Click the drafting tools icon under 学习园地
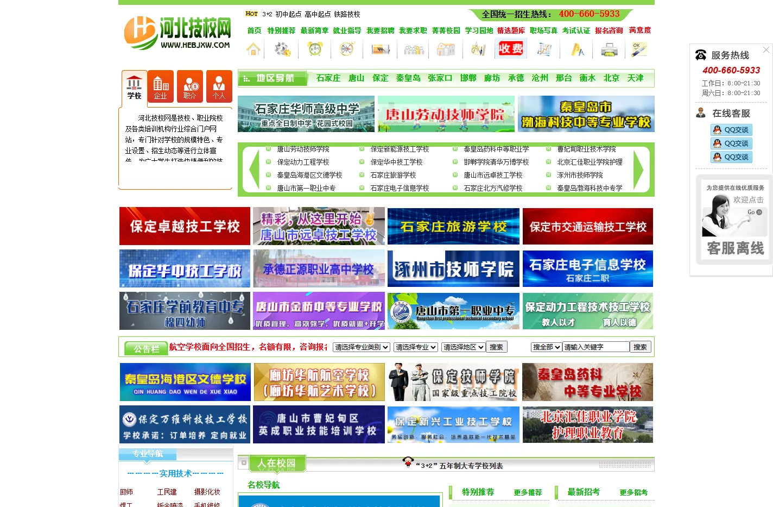The image size is (773, 507). pos(478,49)
